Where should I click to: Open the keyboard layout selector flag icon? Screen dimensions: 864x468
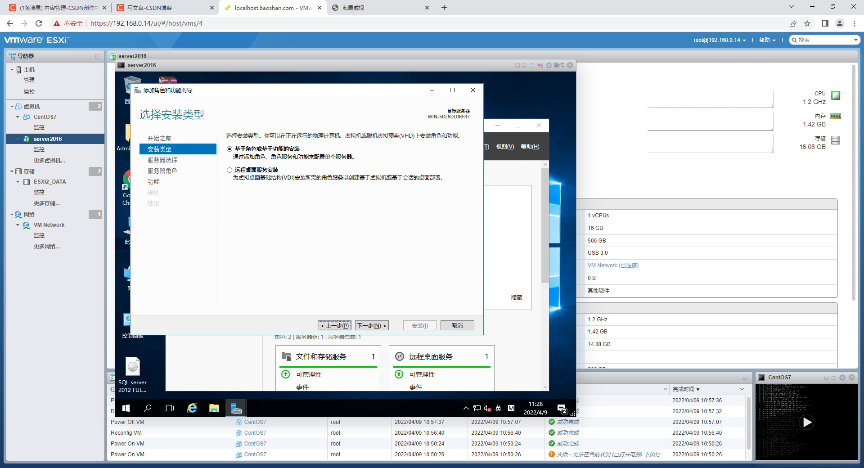point(540,65)
